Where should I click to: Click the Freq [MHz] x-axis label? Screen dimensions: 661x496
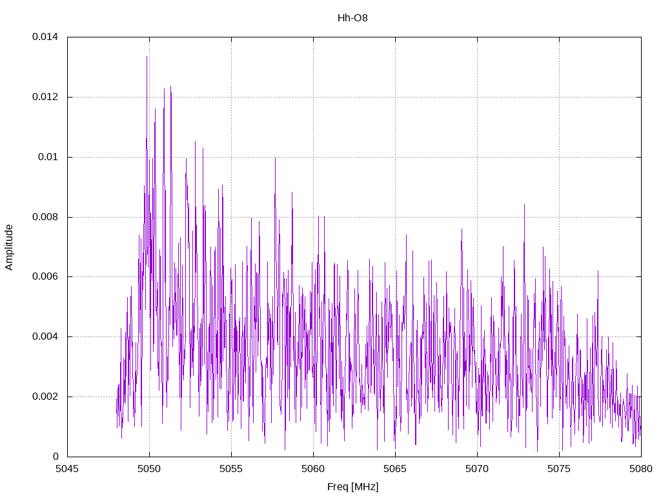[x=353, y=487]
